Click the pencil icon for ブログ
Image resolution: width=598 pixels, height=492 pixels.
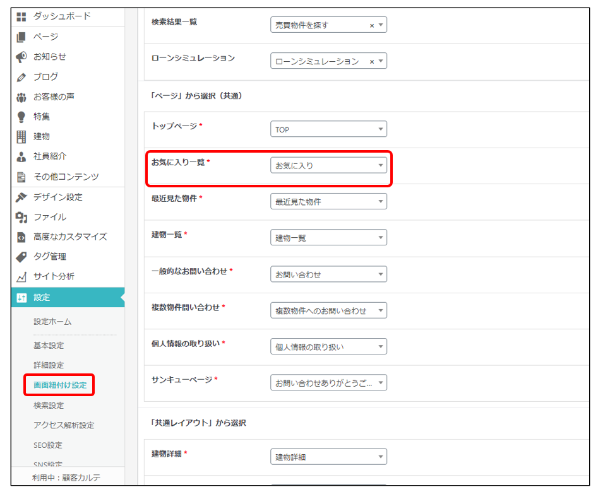click(x=21, y=77)
